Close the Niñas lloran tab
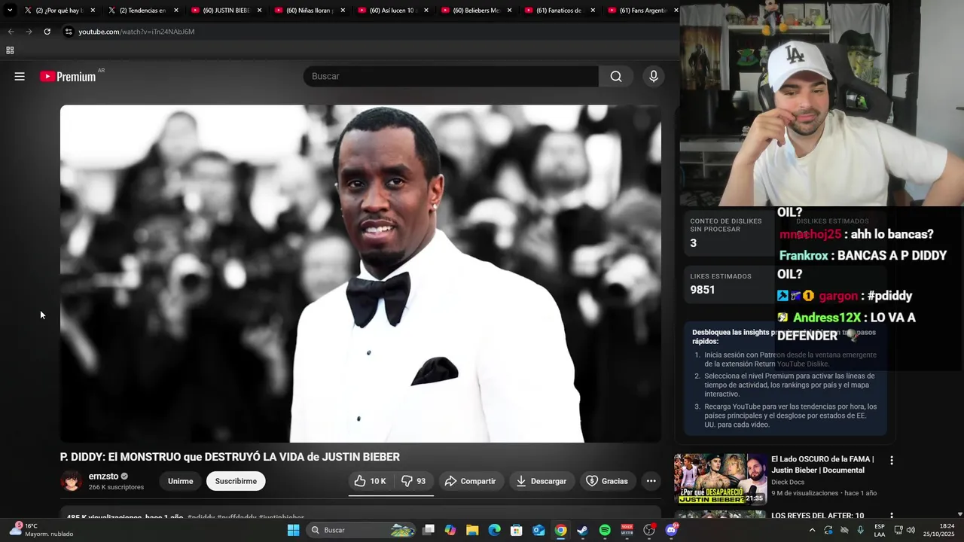 [x=343, y=11]
